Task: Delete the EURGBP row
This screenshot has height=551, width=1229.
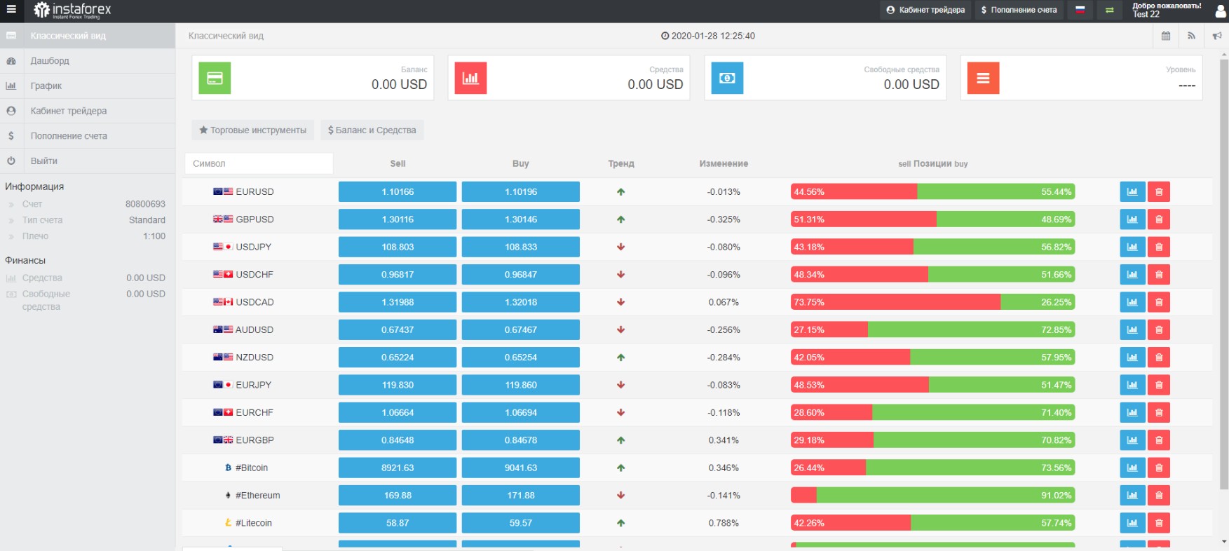Action: pos(1159,440)
